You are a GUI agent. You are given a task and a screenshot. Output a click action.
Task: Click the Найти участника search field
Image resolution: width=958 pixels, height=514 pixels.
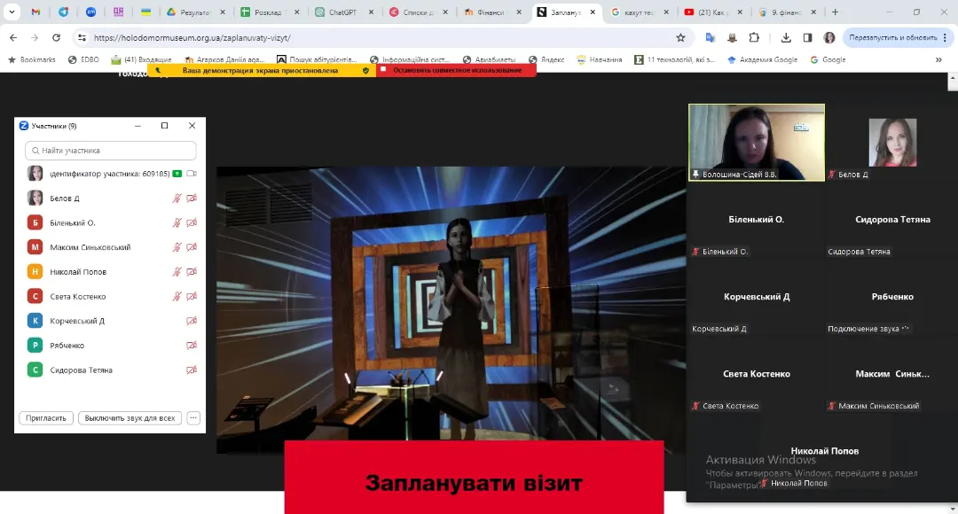111,151
